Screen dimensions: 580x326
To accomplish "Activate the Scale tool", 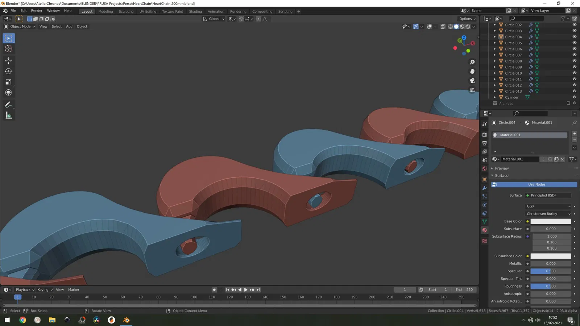I will (8, 82).
